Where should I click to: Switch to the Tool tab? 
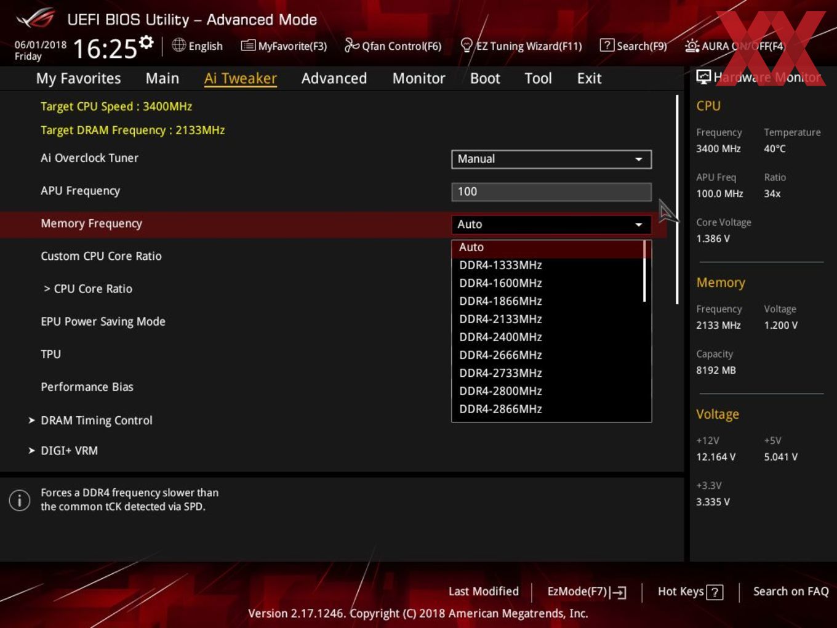pyautogui.click(x=538, y=78)
